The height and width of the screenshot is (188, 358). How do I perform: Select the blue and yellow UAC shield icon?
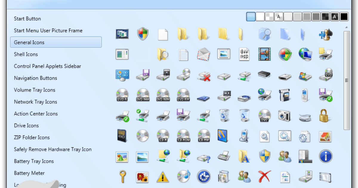pos(264,156)
